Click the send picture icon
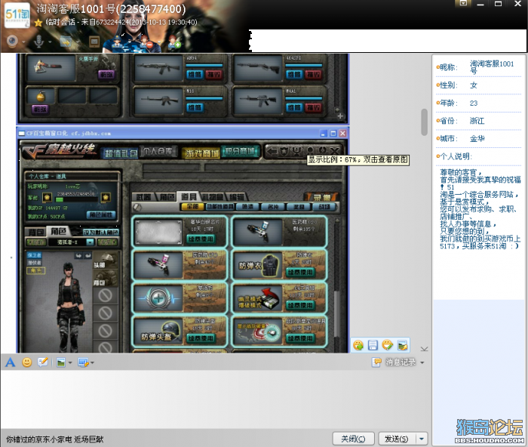This screenshot has height=447, width=528. tap(61, 362)
